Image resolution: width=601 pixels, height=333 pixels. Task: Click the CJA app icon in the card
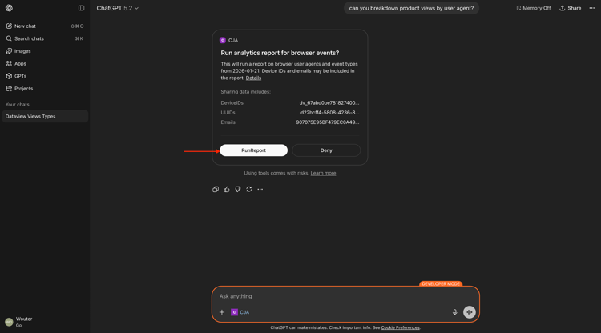click(x=222, y=40)
